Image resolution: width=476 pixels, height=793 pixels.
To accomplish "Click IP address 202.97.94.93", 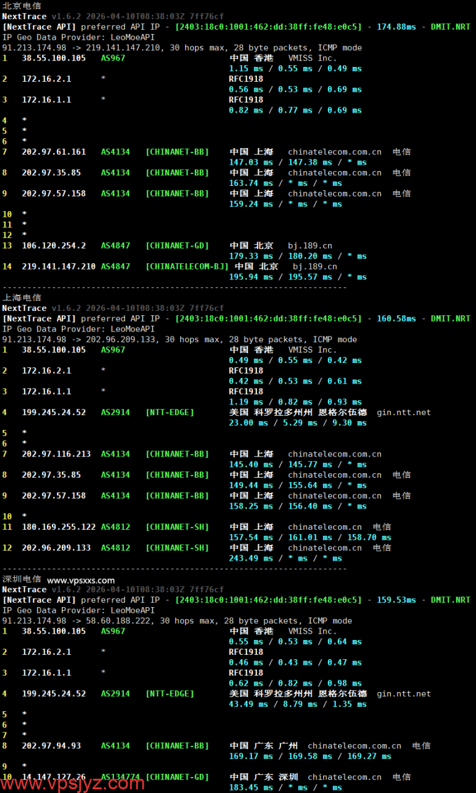I will tap(51, 746).
